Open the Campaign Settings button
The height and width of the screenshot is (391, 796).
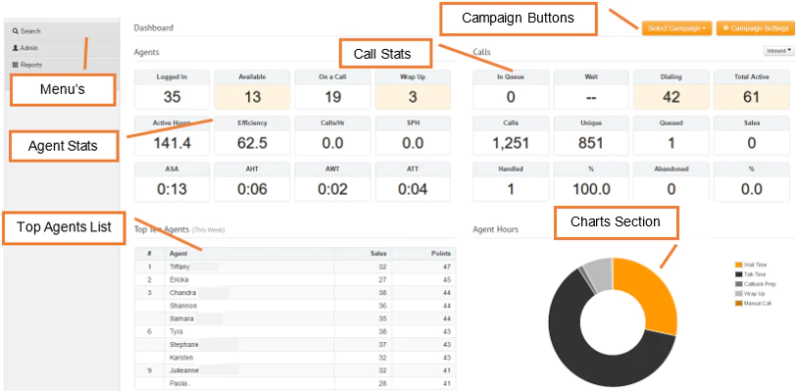click(755, 28)
